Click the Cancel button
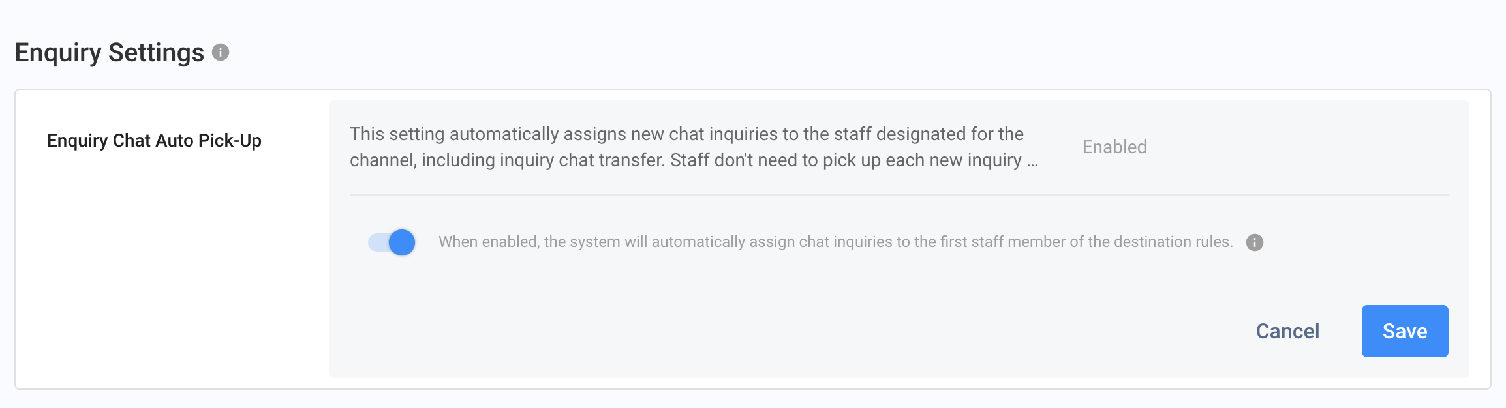The image size is (1506, 408). click(x=1287, y=331)
